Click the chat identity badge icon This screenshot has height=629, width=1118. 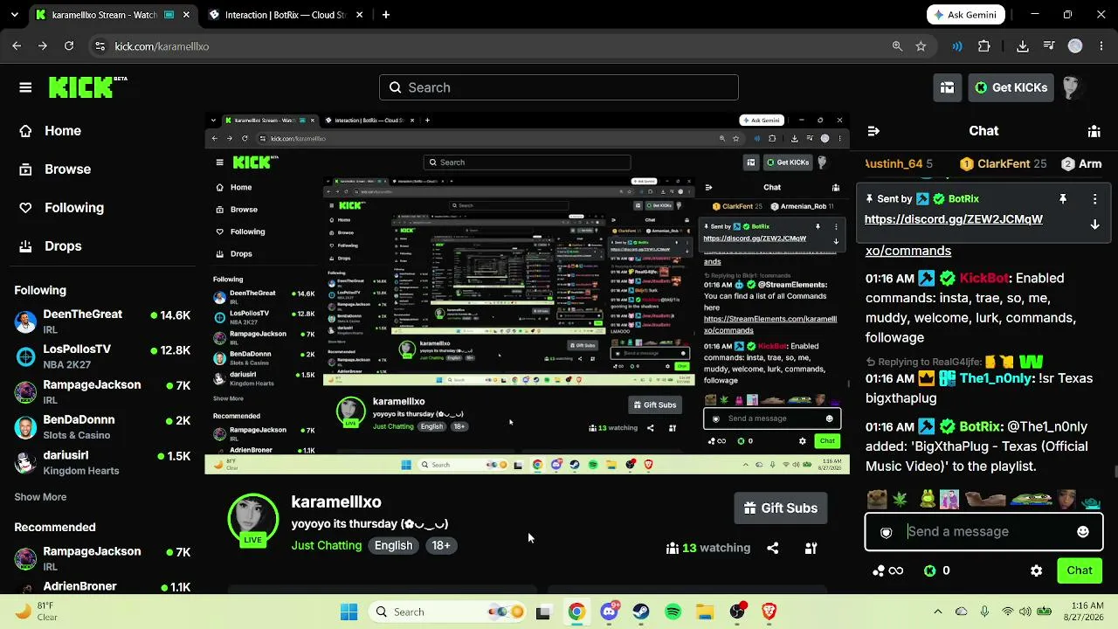point(887,532)
